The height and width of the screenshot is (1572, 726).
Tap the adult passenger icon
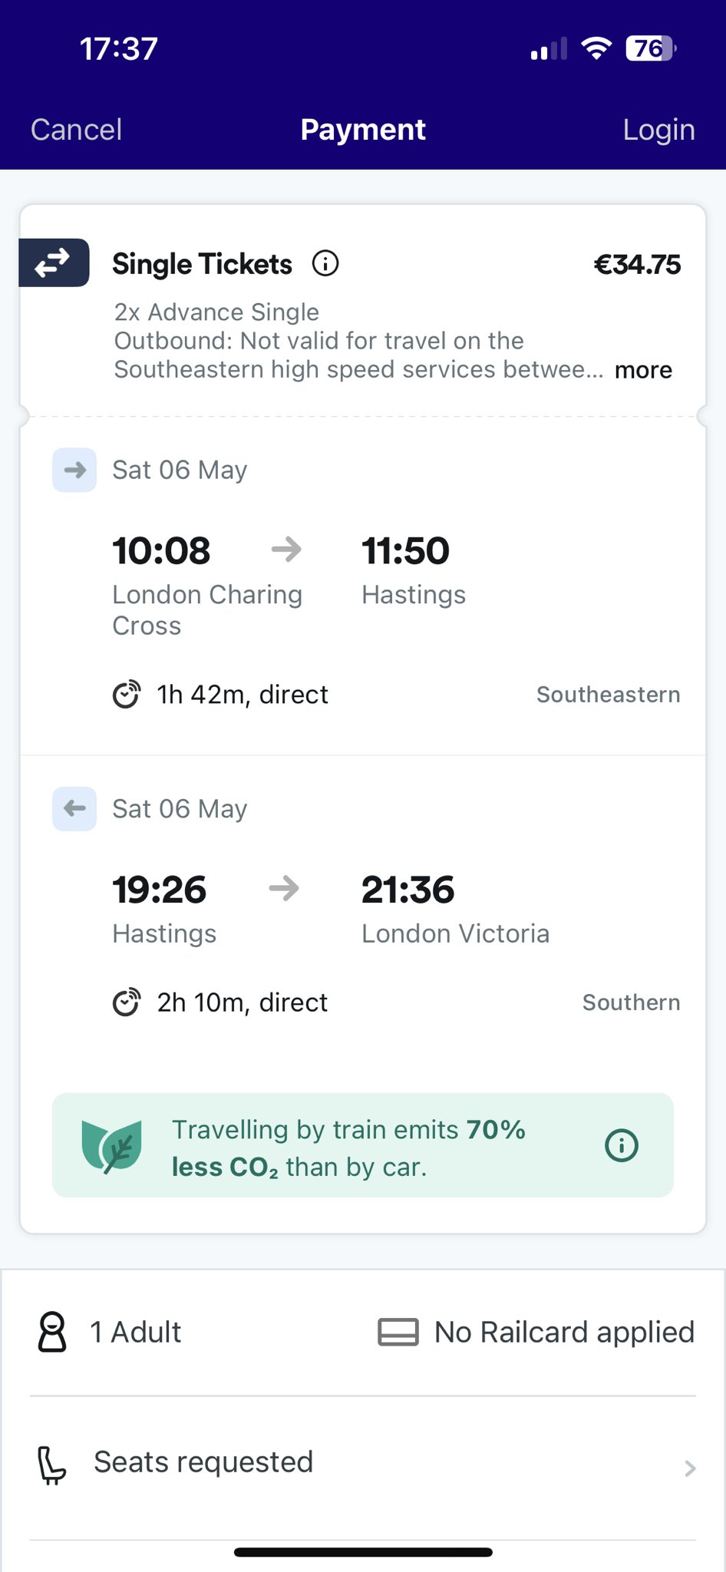click(x=52, y=1332)
